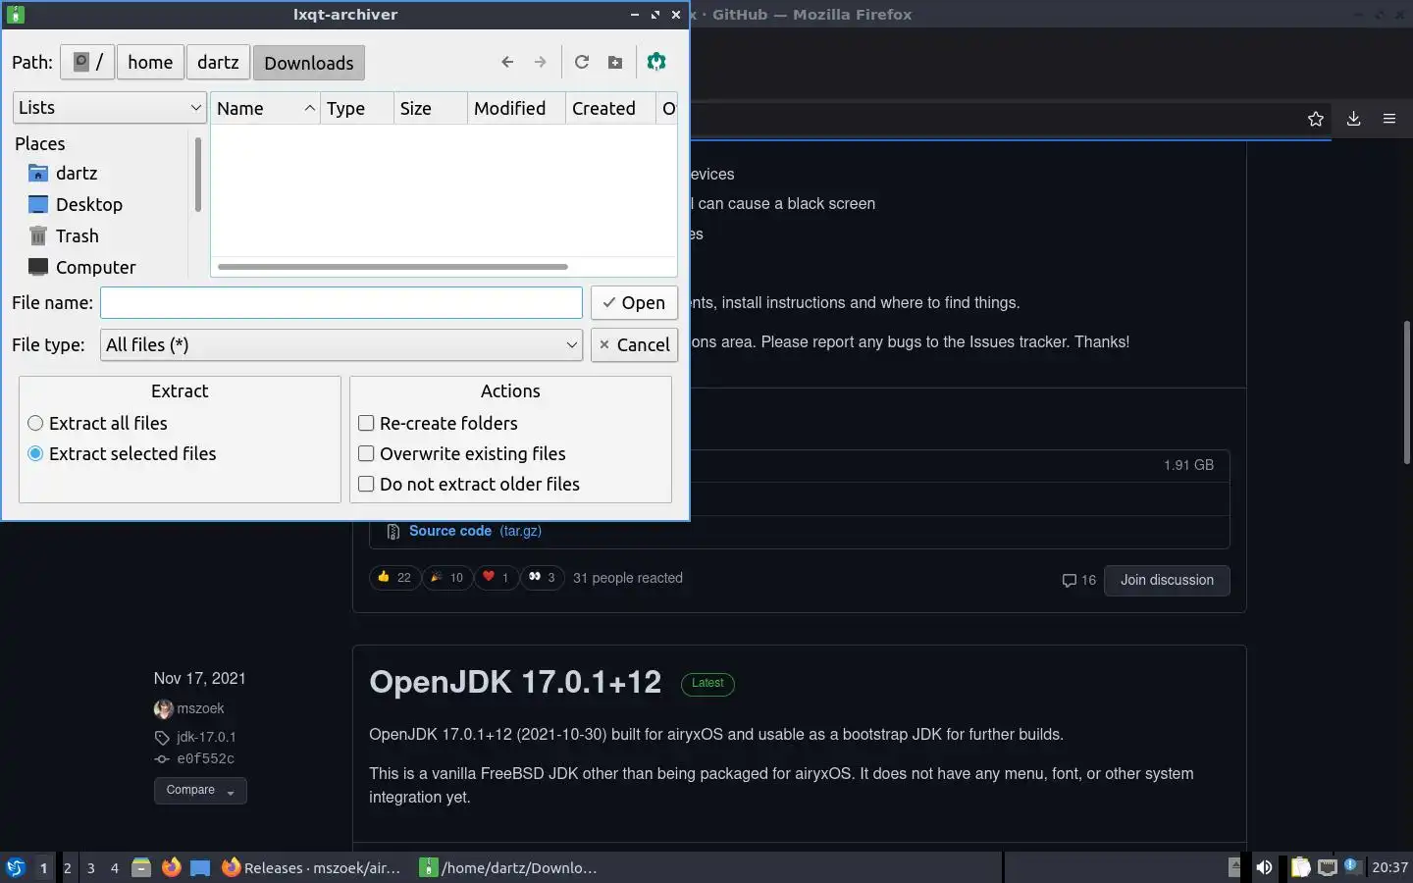The image size is (1413, 883).
Task: Sort files by the Modified column
Action: click(x=516, y=108)
